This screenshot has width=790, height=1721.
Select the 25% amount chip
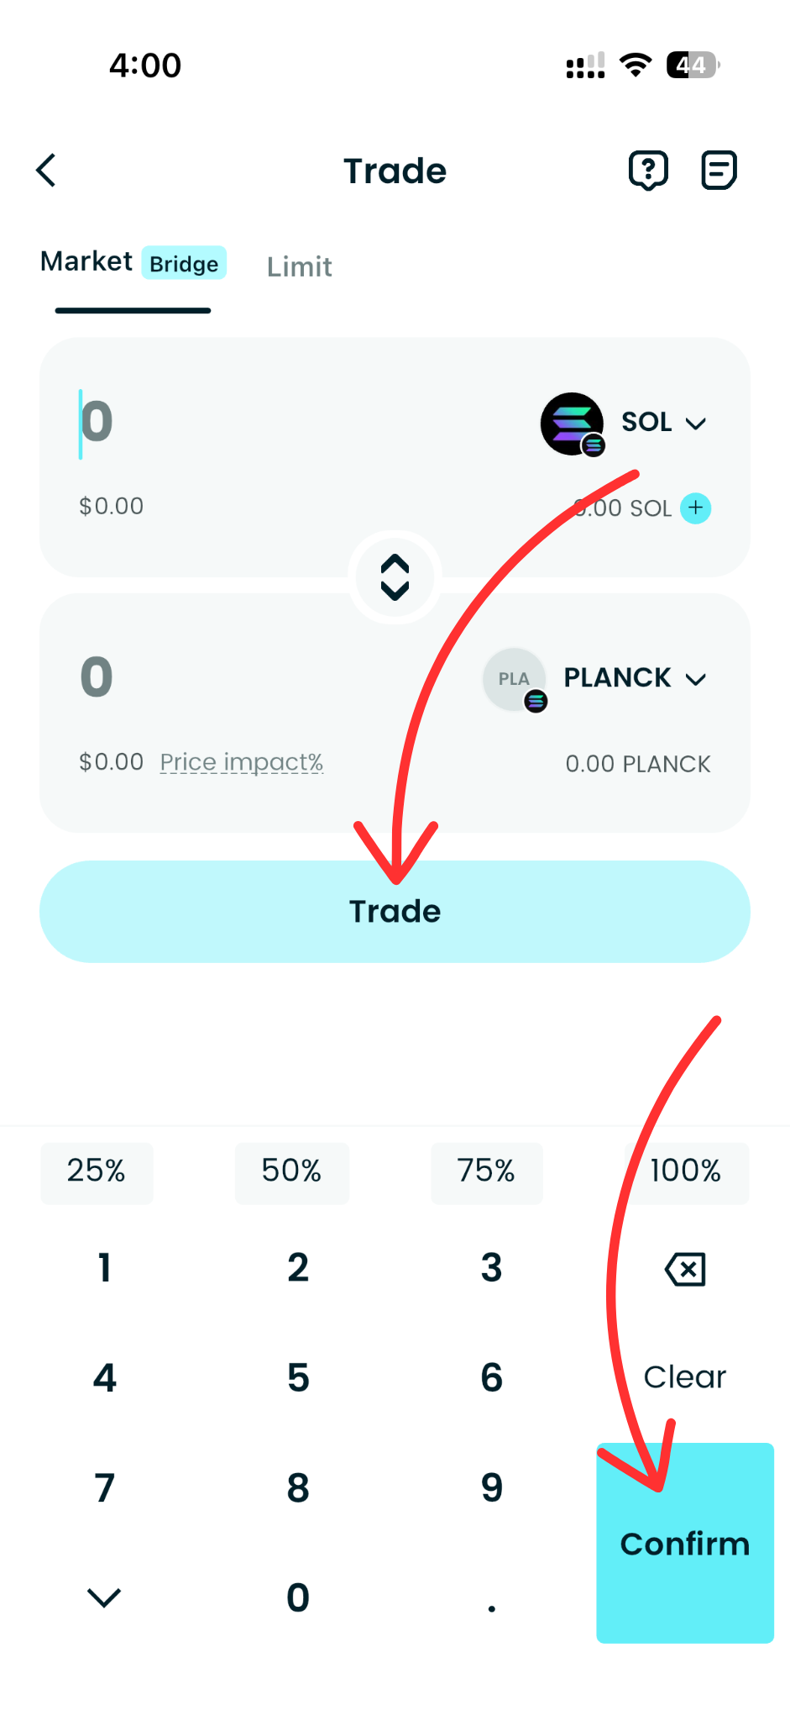[96, 1172]
